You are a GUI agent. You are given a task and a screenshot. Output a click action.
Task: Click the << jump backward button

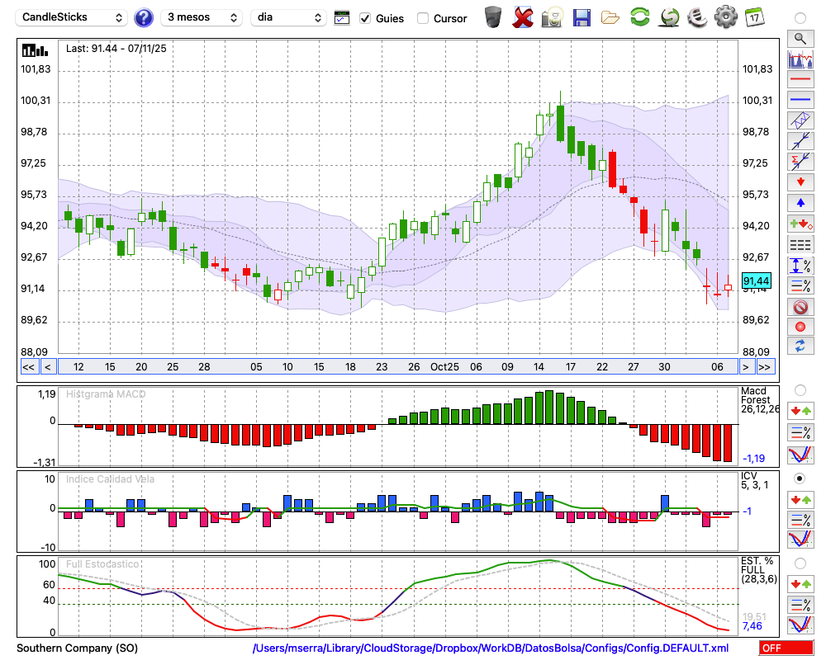28,367
